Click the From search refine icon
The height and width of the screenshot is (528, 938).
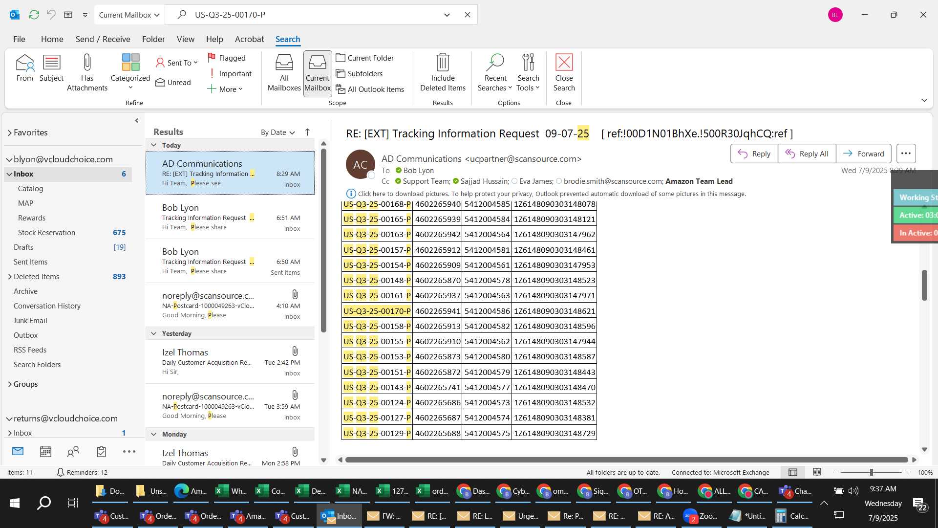24,68
